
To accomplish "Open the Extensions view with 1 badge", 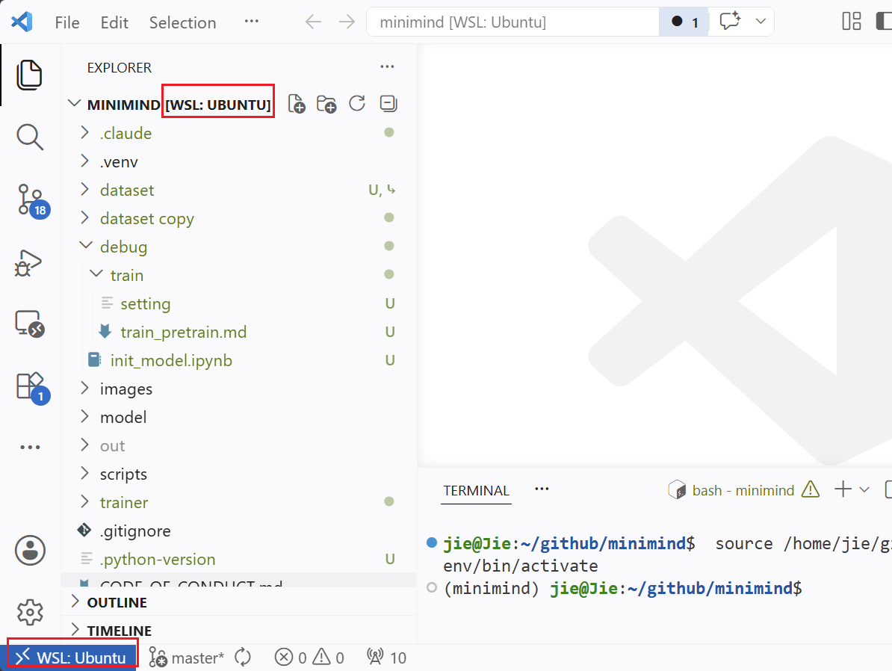I will click(x=32, y=388).
